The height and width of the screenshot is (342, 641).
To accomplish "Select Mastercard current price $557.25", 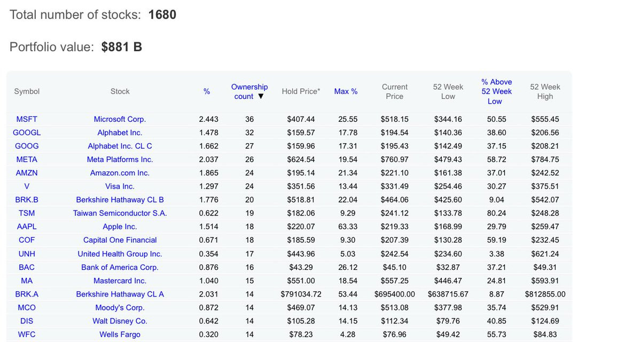I will pos(395,281).
